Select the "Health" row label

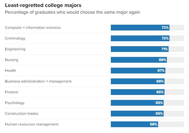(10, 71)
